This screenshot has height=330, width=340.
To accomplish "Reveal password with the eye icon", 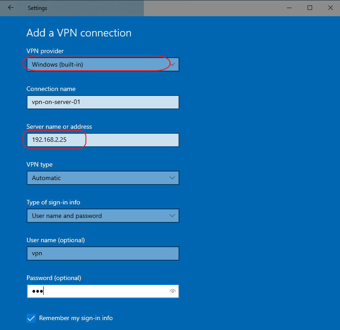I will pos(172,291).
